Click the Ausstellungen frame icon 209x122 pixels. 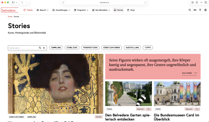click(54, 10)
